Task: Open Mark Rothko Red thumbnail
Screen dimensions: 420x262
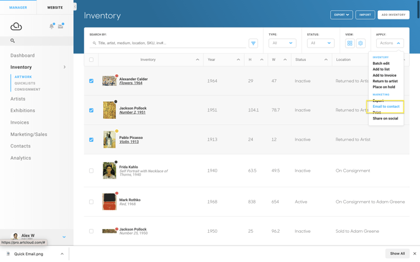Action: [x=109, y=202]
